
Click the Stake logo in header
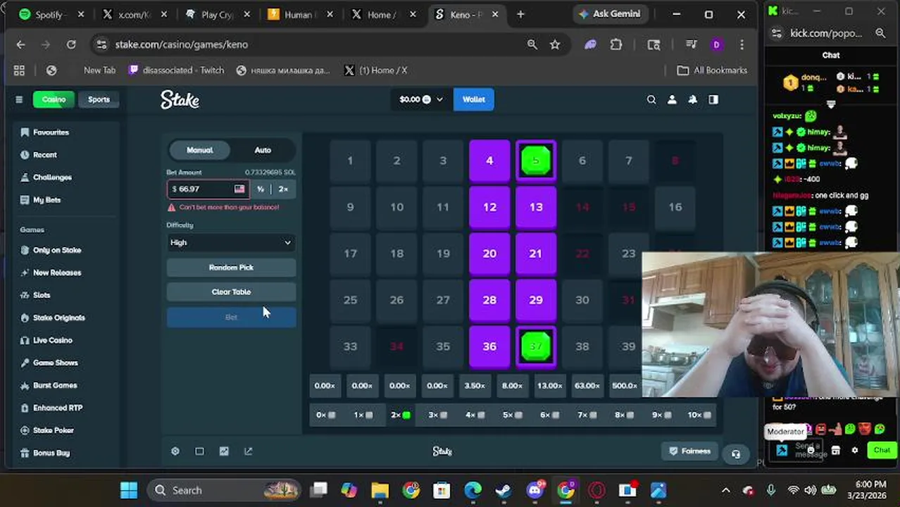180,99
